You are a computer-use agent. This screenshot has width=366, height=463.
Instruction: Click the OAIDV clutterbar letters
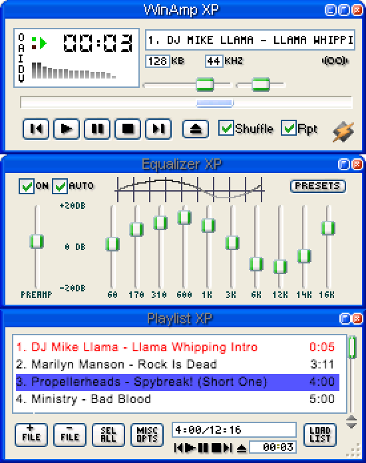coord(21,57)
